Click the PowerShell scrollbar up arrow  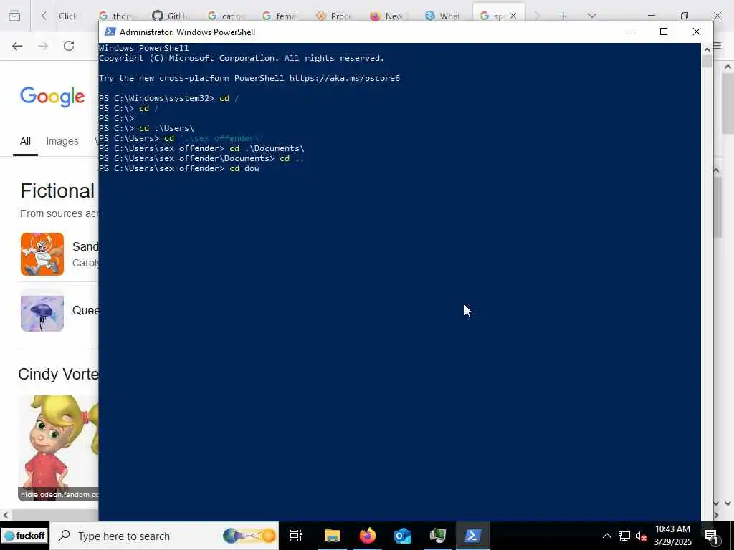pyautogui.click(x=707, y=49)
